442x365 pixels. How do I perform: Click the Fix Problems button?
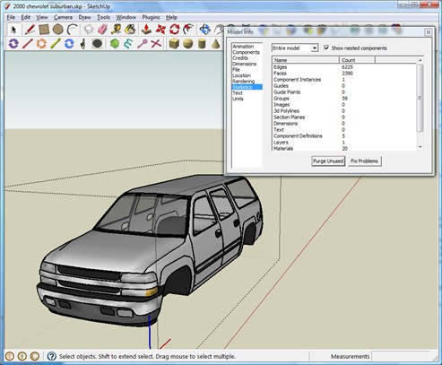pyautogui.click(x=365, y=161)
